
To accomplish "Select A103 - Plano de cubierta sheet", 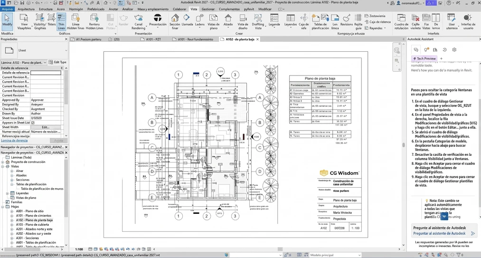I will [x=33, y=225].
